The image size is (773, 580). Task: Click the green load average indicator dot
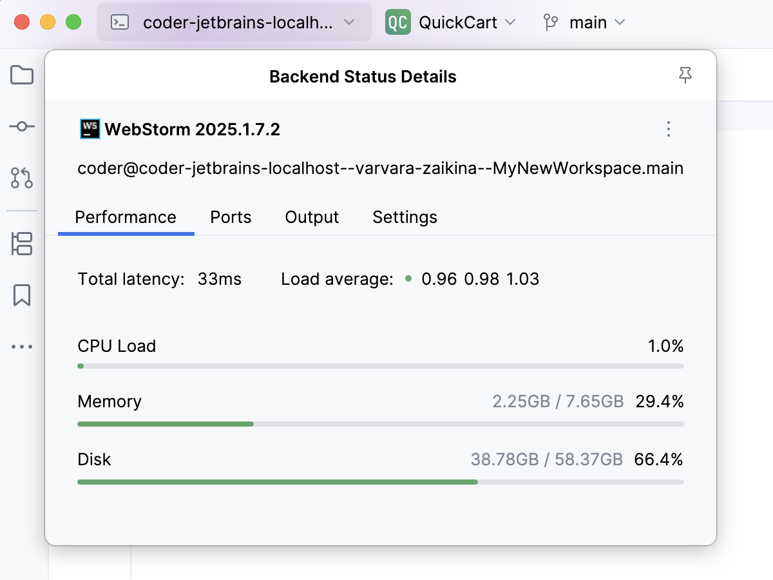pyautogui.click(x=408, y=279)
